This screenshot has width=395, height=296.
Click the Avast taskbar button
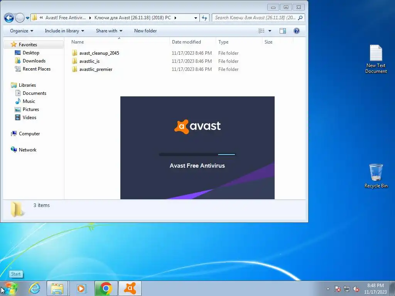pyautogui.click(x=130, y=288)
